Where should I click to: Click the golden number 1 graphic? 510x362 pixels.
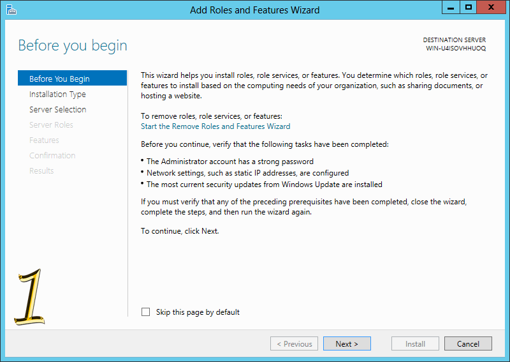point(30,297)
